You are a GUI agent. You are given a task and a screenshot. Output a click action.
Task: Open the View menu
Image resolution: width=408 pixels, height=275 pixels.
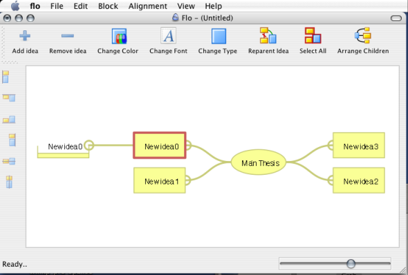pos(186,6)
